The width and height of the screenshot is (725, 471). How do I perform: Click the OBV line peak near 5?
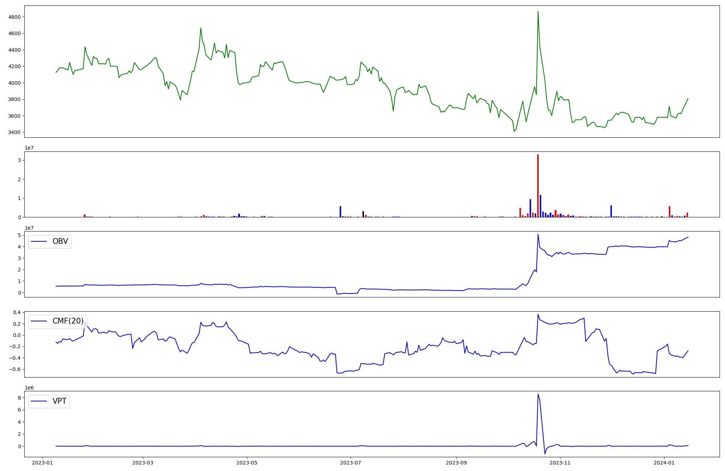(538, 234)
